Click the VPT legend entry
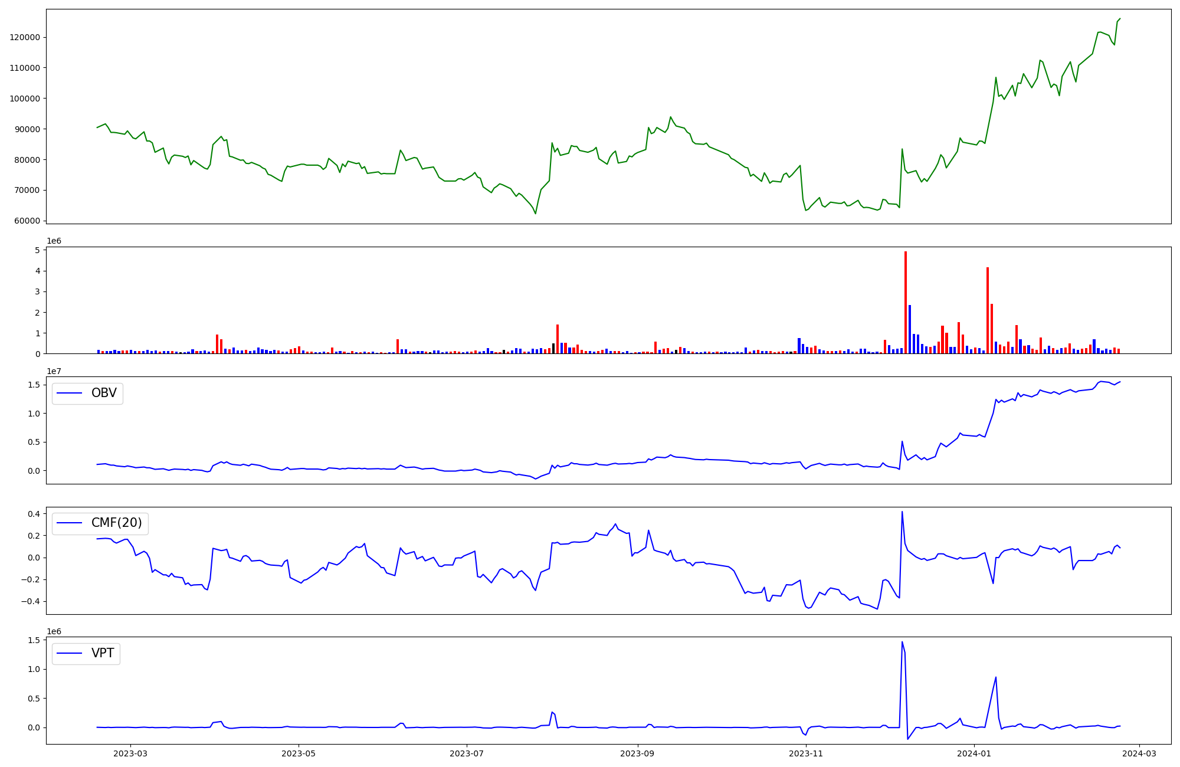 103,653
